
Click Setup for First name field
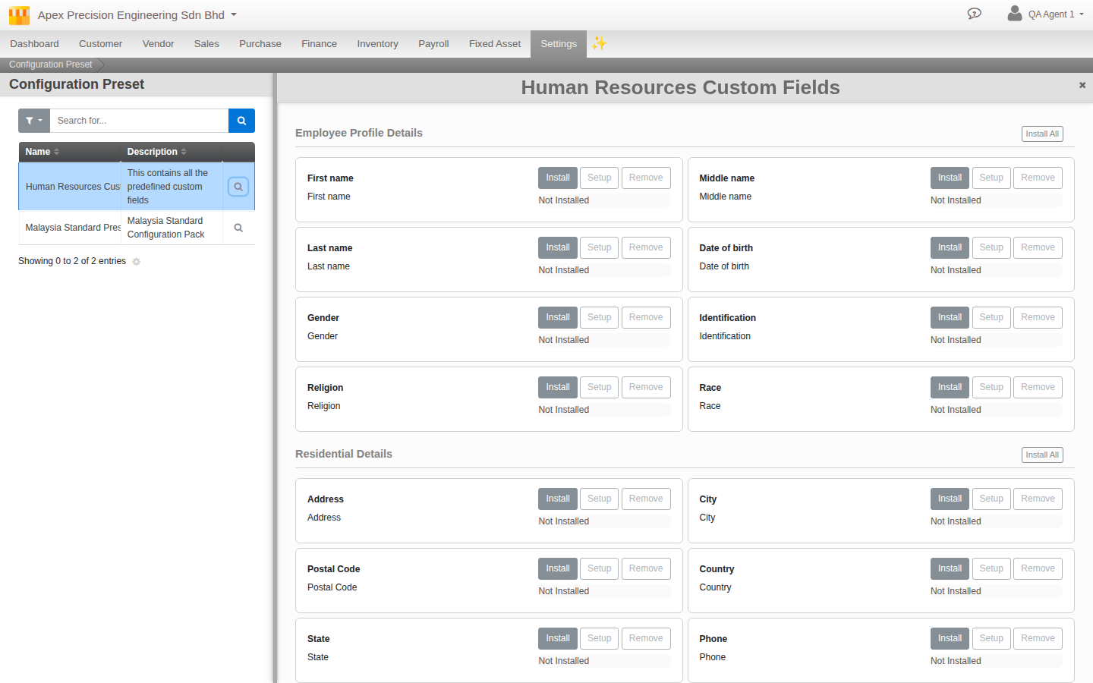pos(599,178)
